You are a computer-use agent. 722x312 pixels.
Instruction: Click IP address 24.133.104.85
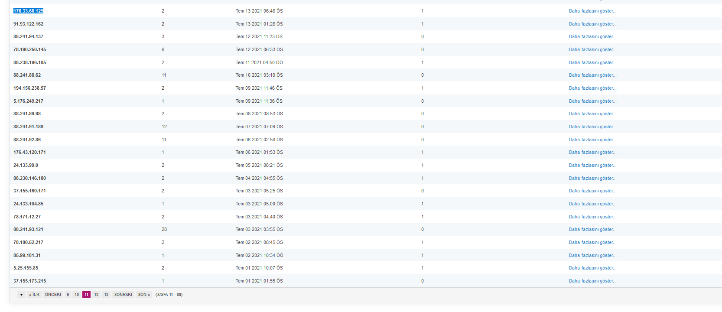click(x=28, y=204)
